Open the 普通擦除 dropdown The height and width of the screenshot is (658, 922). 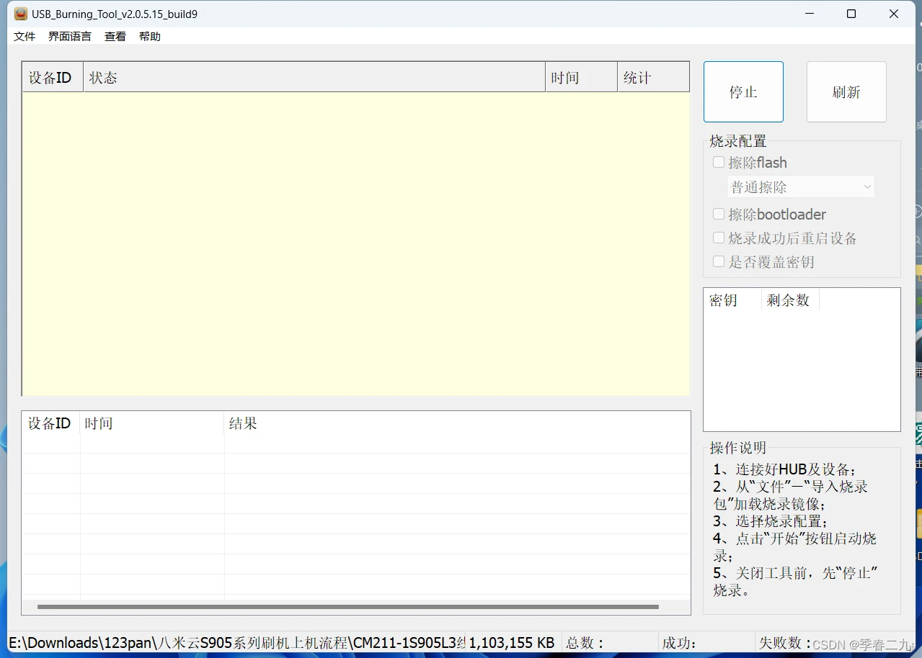pos(801,187)
